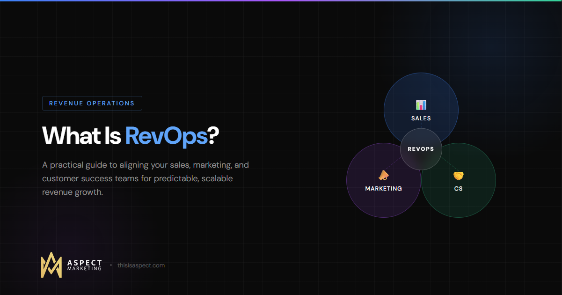562x295 pixels.
Task: Click the handshake icon in the CS circle
Action: click(x=458, y=176)
